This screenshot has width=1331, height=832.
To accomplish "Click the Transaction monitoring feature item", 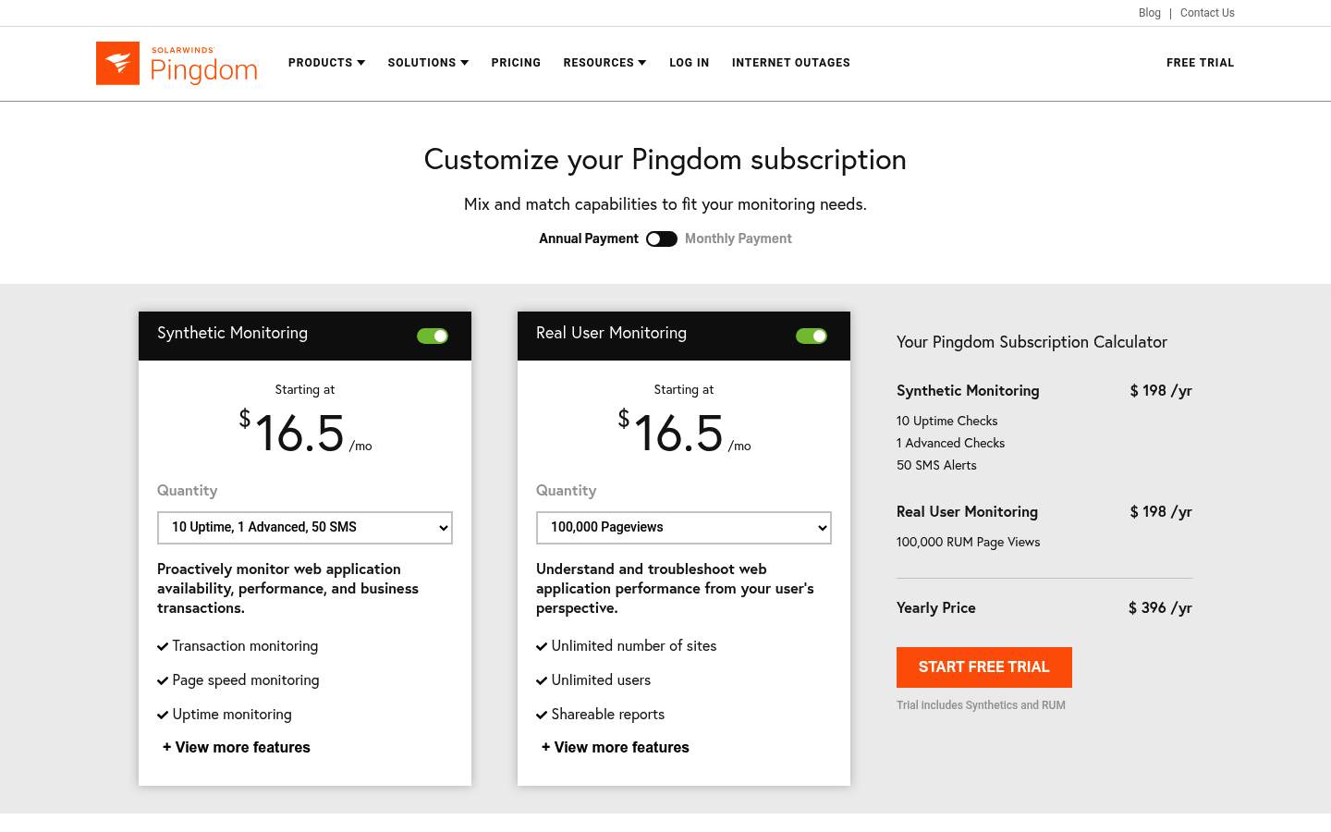I will click(x=238, y=646).
